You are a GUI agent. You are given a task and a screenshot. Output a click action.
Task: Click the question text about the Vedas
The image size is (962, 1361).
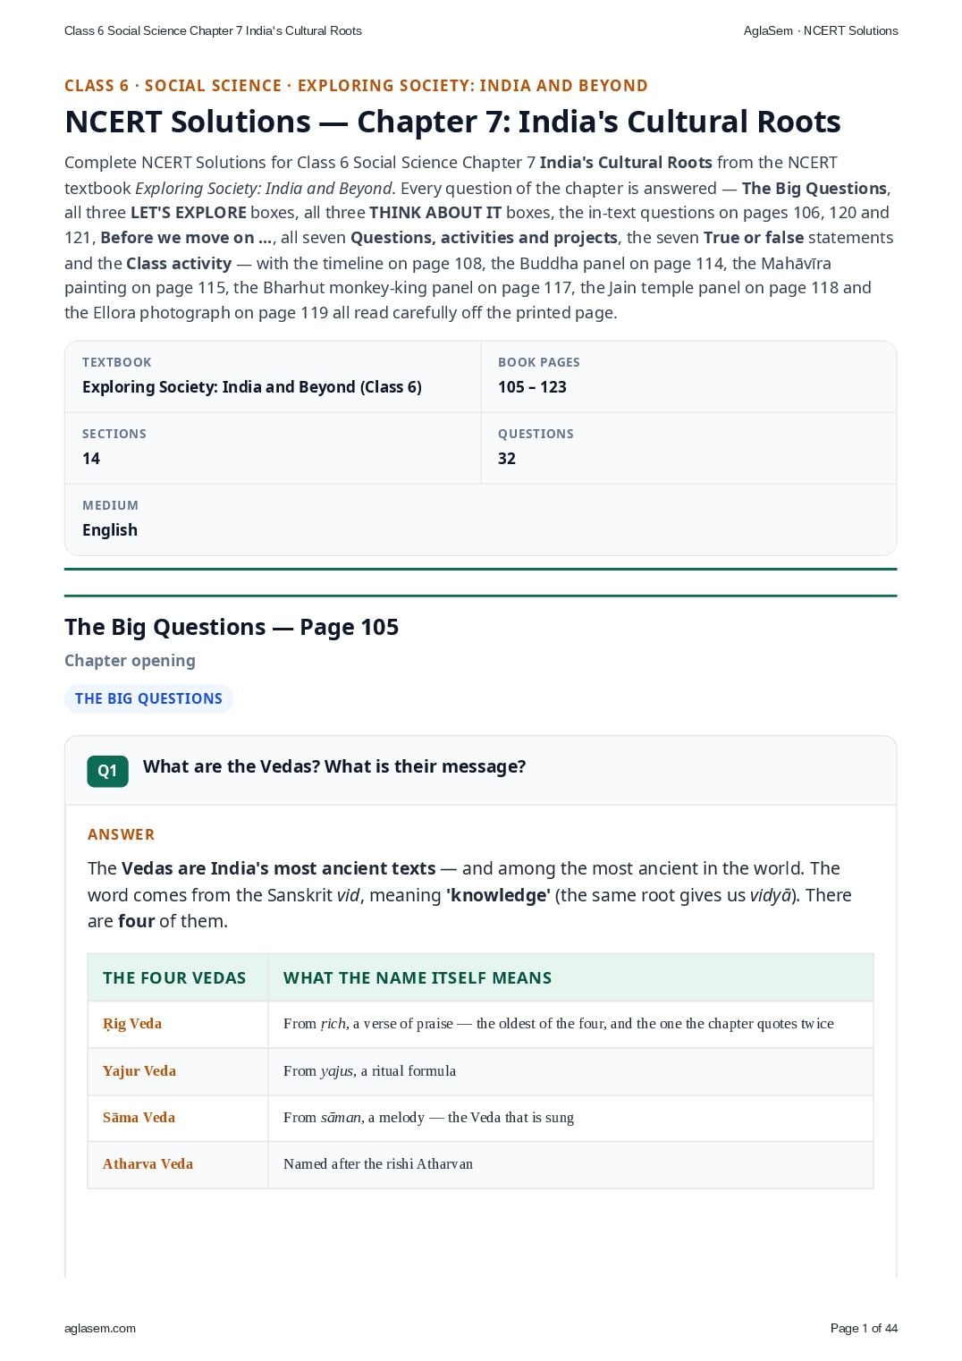pyautogui.click(x=334, y=767)
